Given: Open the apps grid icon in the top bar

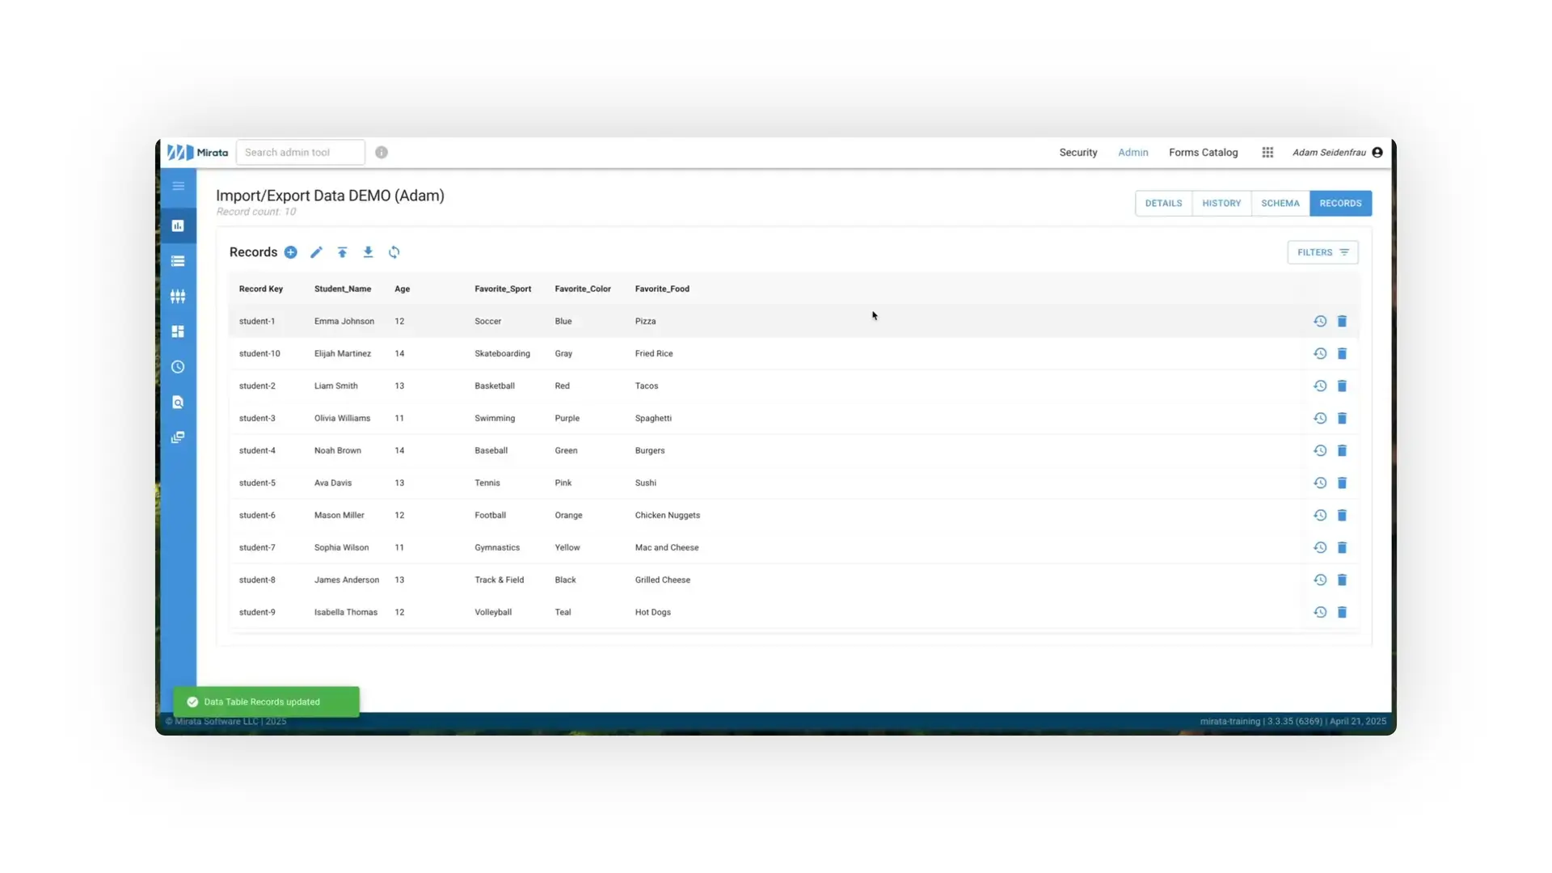Looking at the screenshot, I should (1267, 152).
